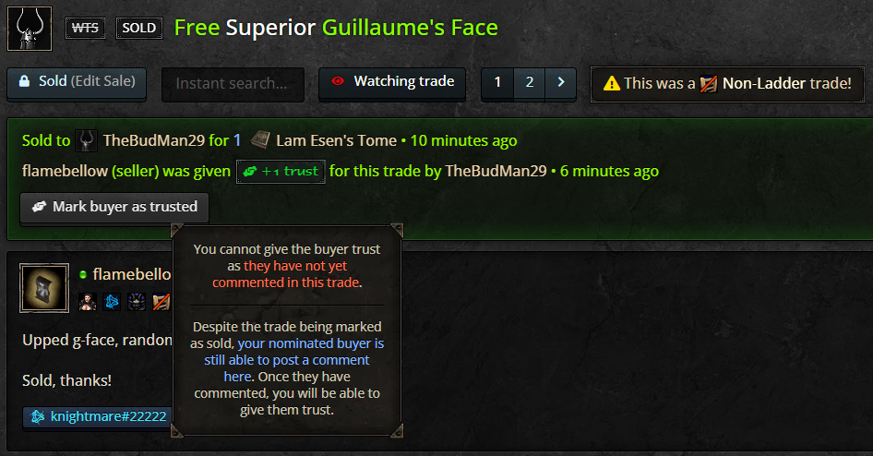Click the WTS tag label
This screenshot has width=873, height=456.
click(85, 28)
